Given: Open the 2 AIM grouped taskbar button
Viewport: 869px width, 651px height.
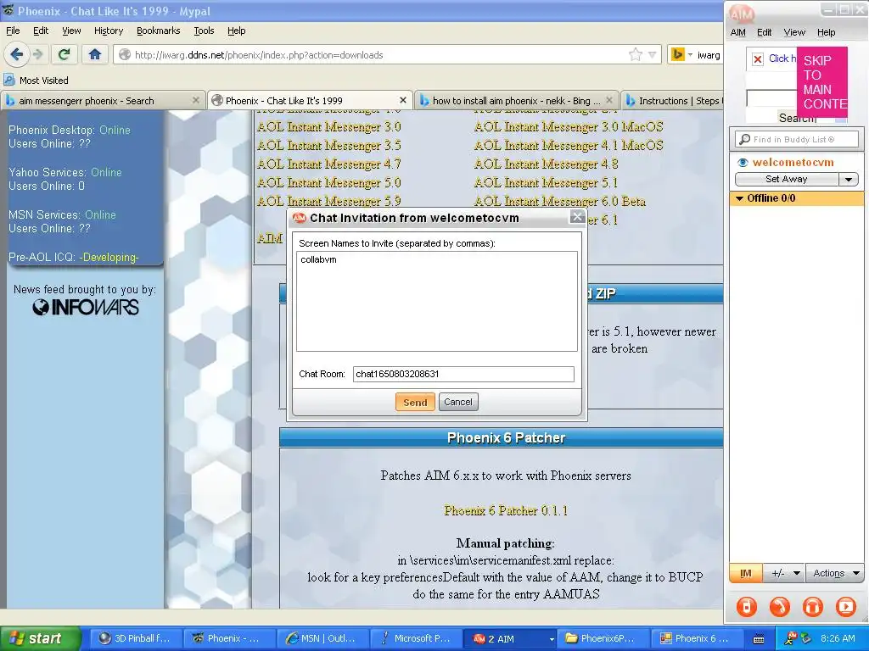Looking at the screenshot, I should [509, 639].
